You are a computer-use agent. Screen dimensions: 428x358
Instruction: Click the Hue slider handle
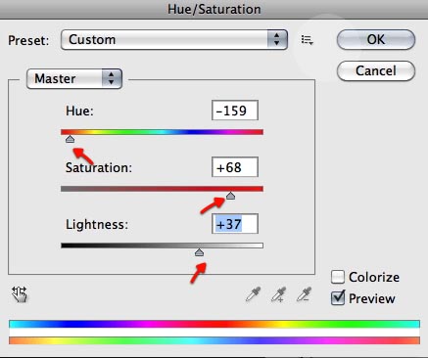pyautogui.click(x=70, y=140)
